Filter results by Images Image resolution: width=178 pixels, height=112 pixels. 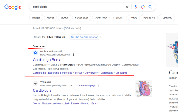[36, 18]
